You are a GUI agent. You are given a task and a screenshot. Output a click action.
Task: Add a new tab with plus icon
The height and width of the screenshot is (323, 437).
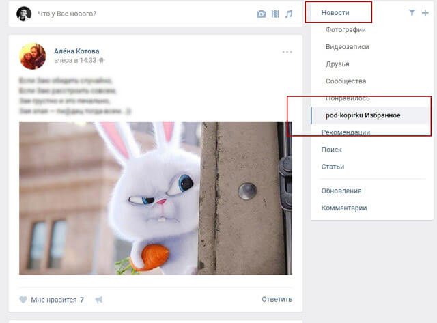[425, 13]
